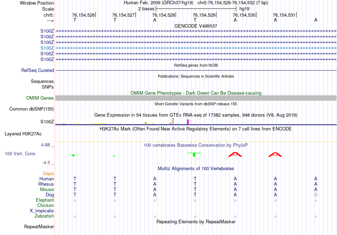The height and width of the screenshot is (235, 337).
Task: Open Short Genetic Variants from dbSNP title
Action: coord(196,104)
